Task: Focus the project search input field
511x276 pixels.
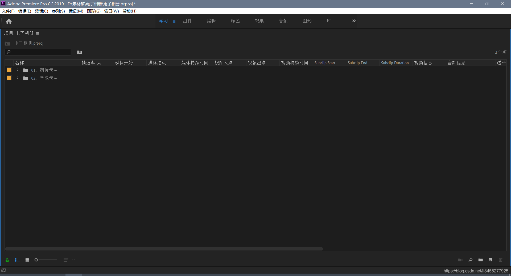Action: [38, 52]
